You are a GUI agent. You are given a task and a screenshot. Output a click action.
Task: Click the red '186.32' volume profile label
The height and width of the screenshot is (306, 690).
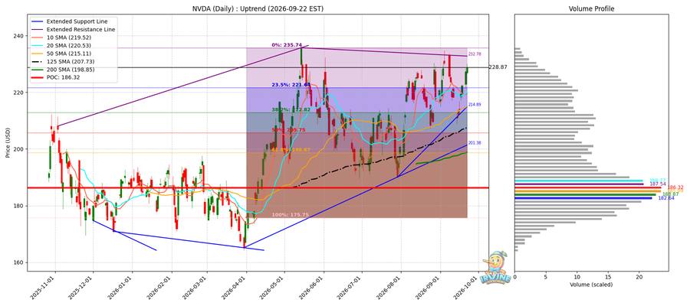pyautogui.click(x=675, y=187)
